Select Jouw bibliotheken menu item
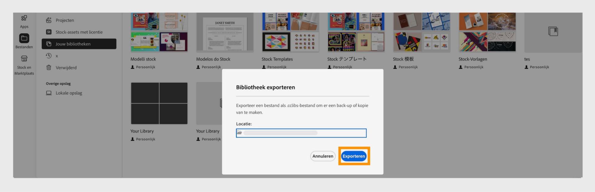595x192 pixels. (79, 44)
